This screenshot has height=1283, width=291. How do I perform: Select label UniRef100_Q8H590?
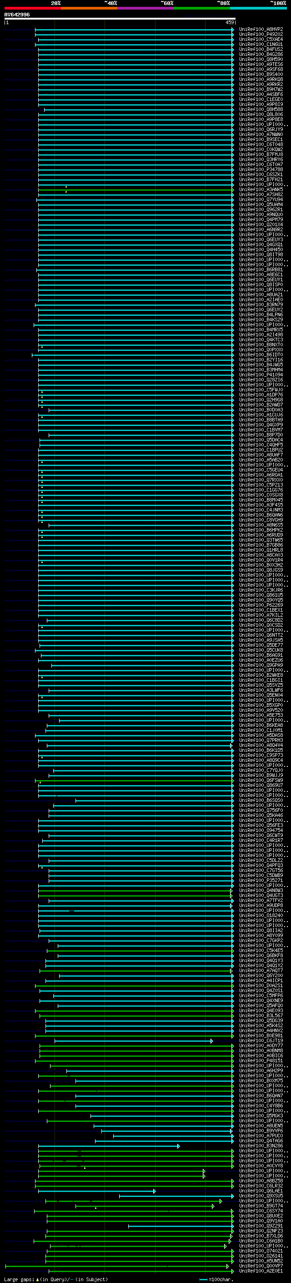261,59
